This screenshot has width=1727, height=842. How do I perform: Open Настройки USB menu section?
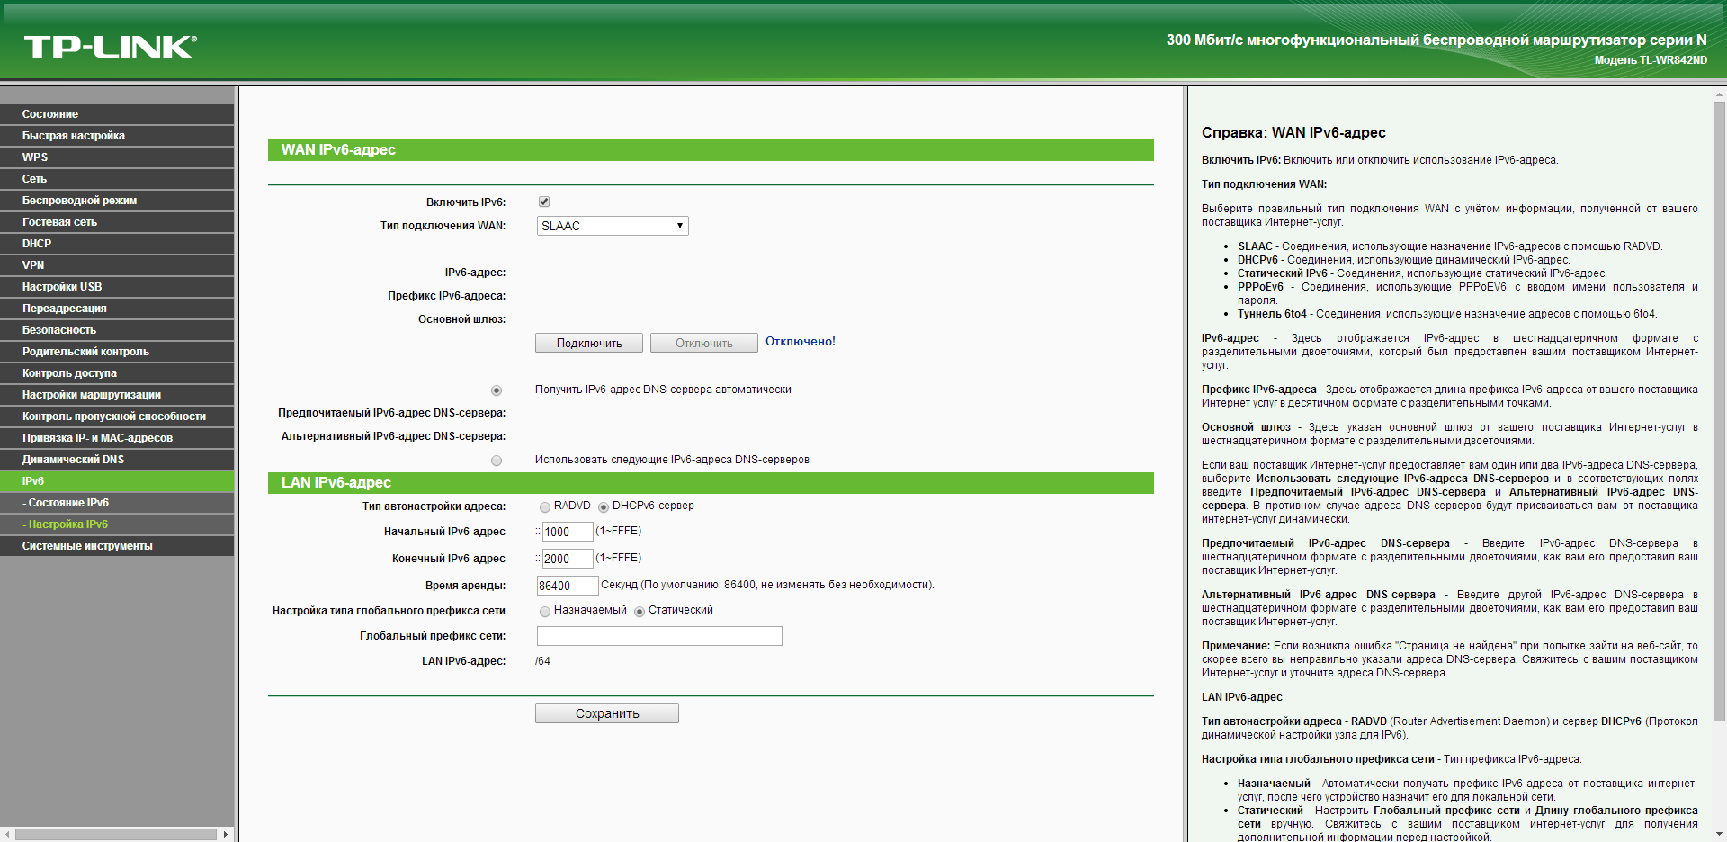click(117, 287)
